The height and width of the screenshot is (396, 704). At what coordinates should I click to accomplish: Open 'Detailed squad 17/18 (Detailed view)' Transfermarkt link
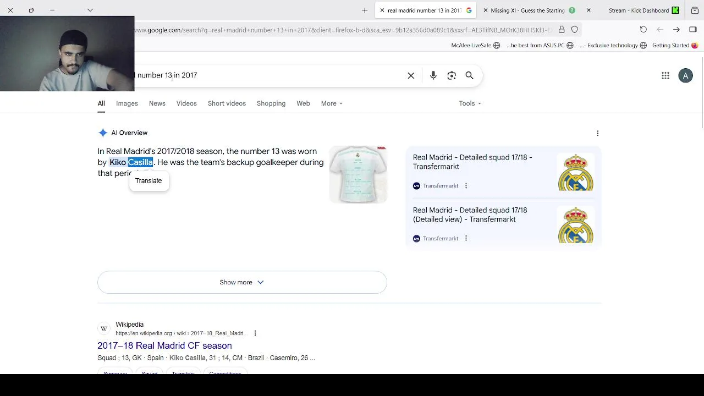470,215
